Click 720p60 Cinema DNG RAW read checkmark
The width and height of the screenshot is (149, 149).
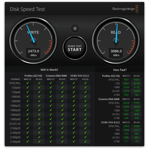[x=62, y=92]
